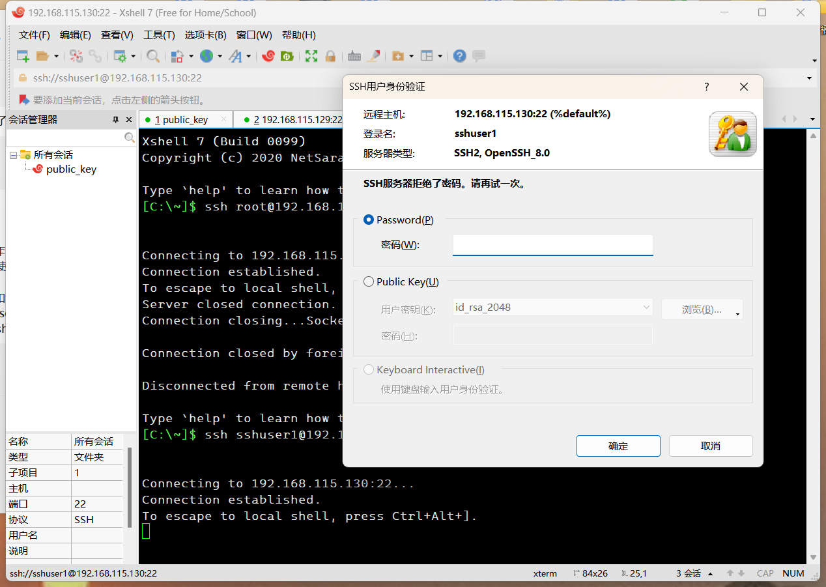Click the 密码(W) password input field

[553, 245]
